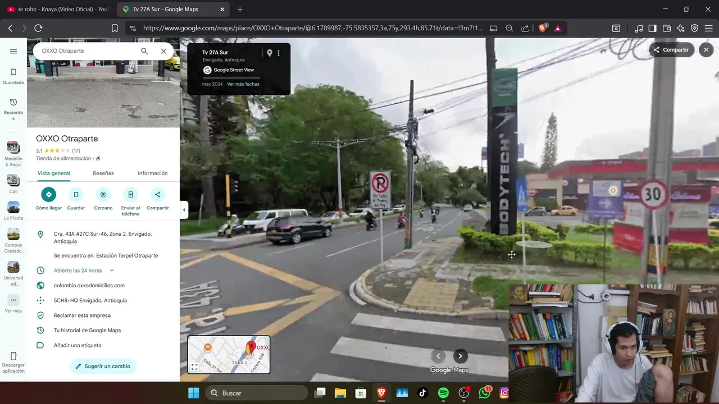Open Brave Wallet icon
Screen dimensions: 719x404
pyautogui.click(x=667, y=28)
